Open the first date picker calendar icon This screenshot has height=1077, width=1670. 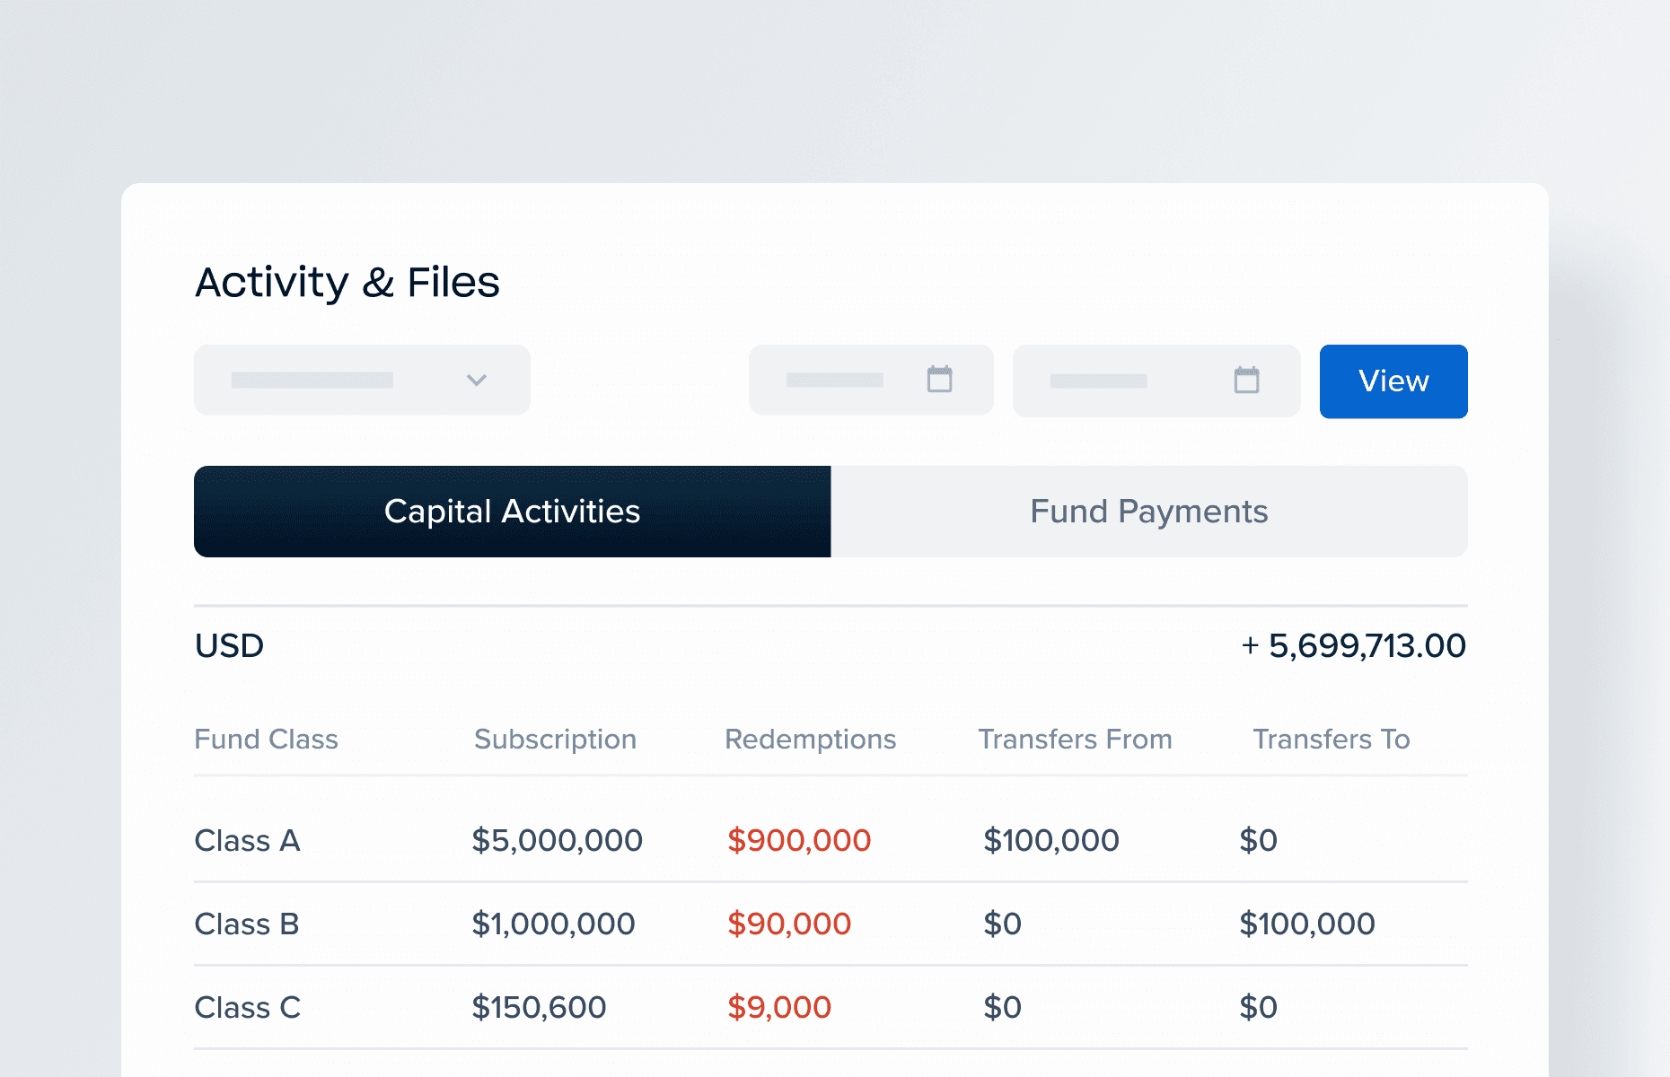(x=939, y=380)
